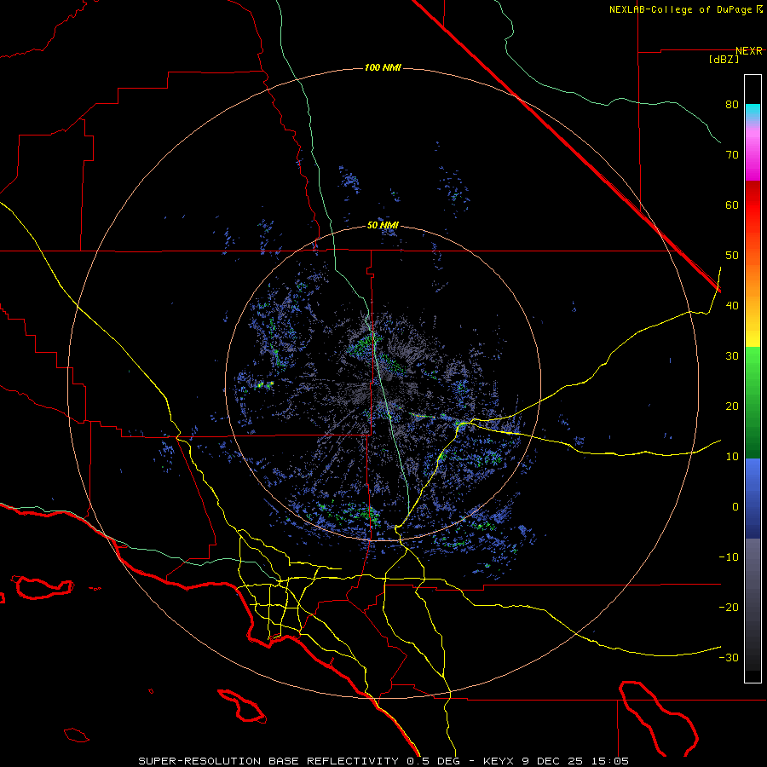
Task: Click the 70 value on dBZ scale
Action: pos(732,155)
